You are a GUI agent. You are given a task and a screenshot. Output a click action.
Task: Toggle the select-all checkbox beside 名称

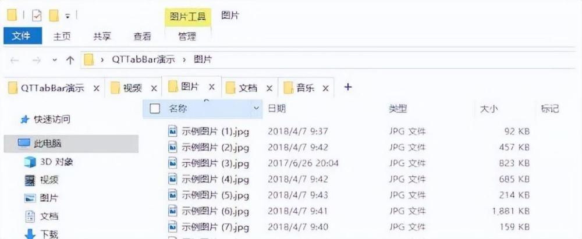[x=155, y=109]
